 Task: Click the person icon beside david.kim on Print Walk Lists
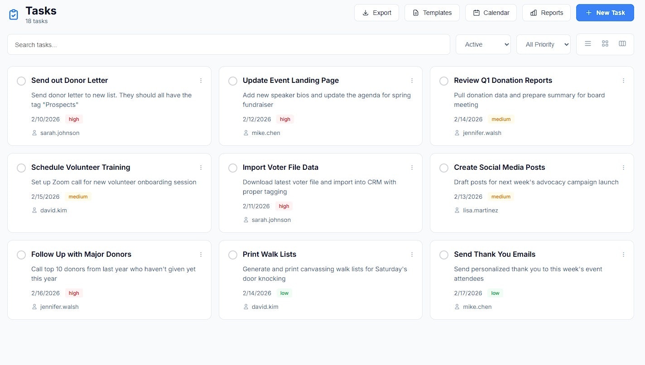pos(246,307)
